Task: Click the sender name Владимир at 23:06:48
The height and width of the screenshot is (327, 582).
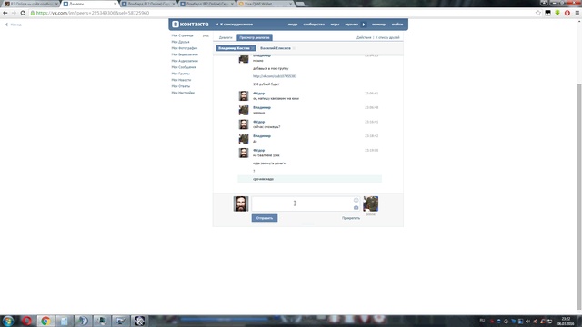Action: tap(262, 107)
